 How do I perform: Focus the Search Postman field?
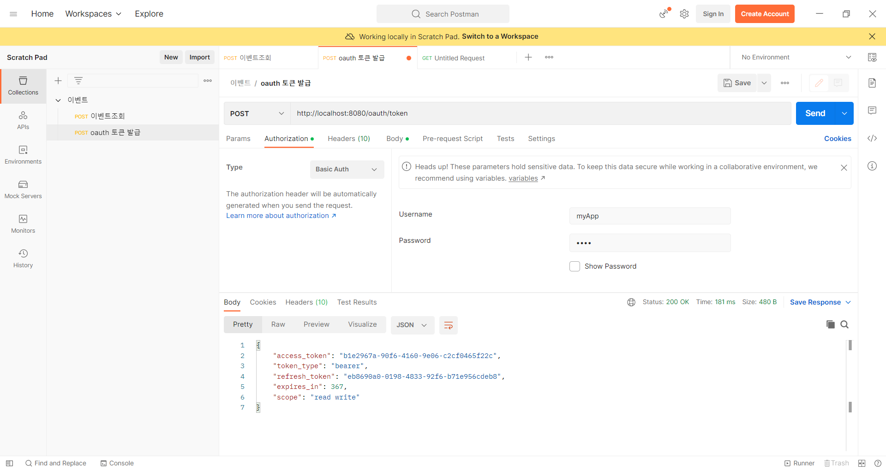443,14
